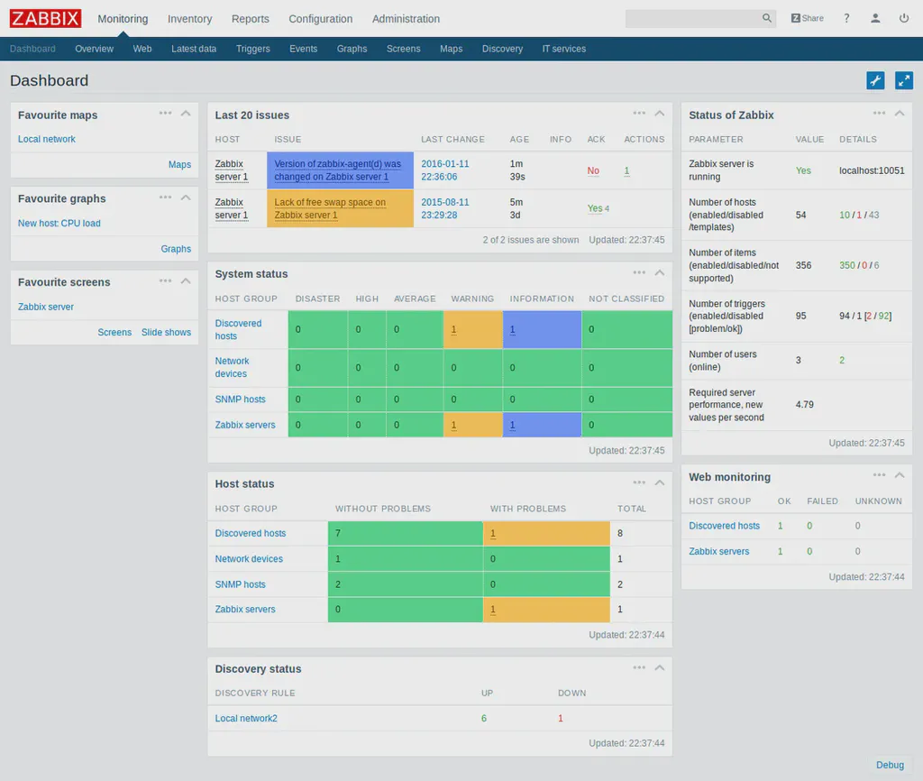Sign out using the power icon
This screenshot has width=923, height=781.
click(902, 18)
